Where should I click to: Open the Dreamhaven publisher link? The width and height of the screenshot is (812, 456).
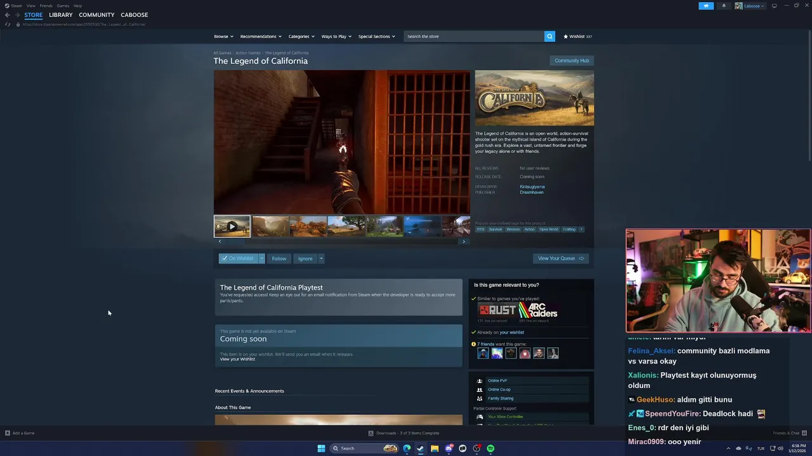tap(532, 192)
